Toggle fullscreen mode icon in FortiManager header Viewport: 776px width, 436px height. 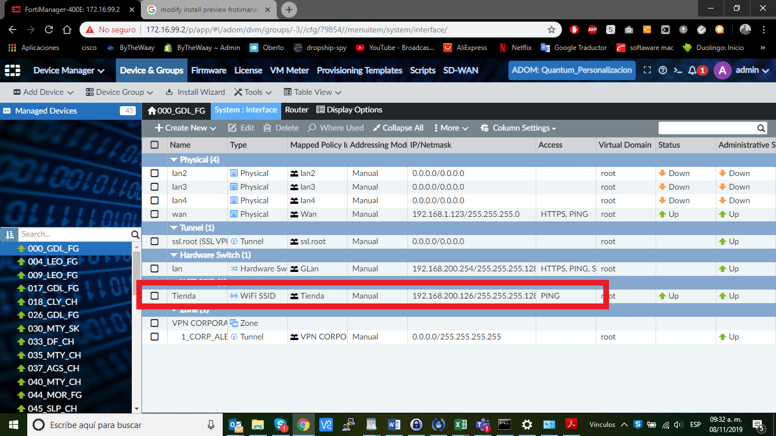coord(647,70)
